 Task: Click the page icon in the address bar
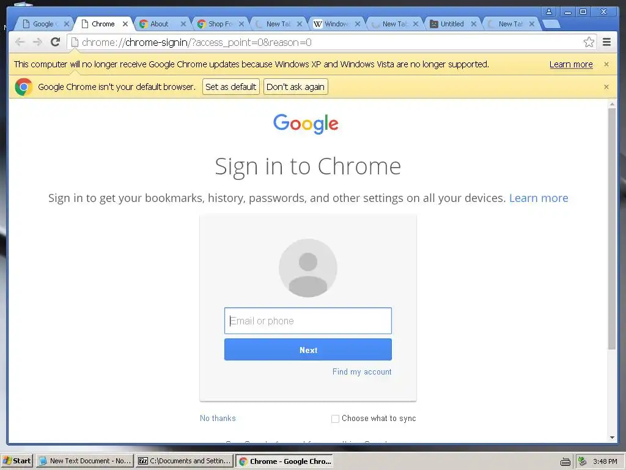coord(75,42)
